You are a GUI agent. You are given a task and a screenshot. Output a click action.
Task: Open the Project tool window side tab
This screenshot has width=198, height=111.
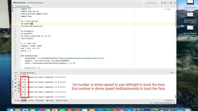click(13, 9)
